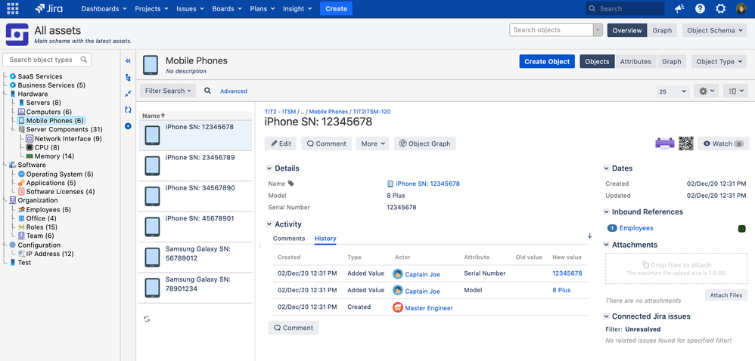Open the Jira app switcher grid

tap(13, 8)
